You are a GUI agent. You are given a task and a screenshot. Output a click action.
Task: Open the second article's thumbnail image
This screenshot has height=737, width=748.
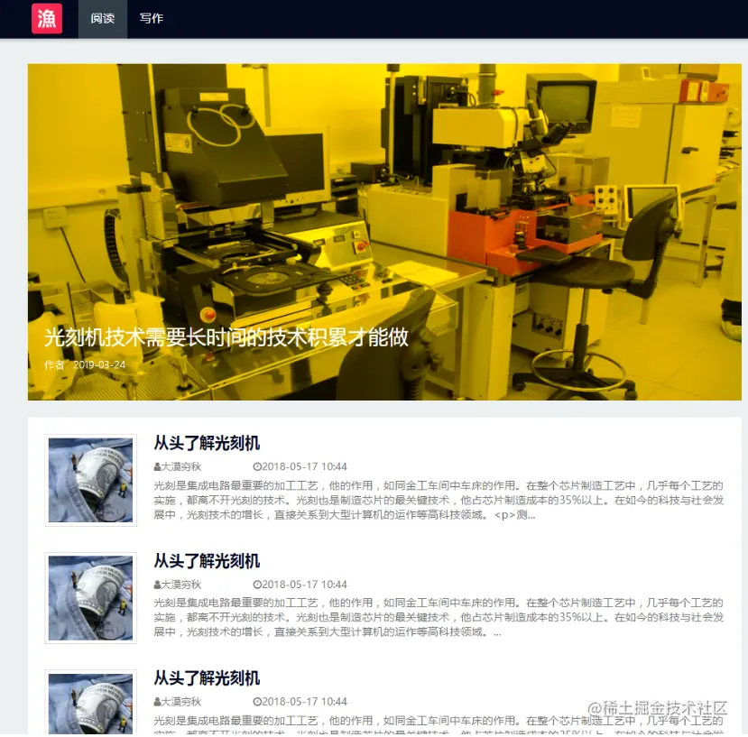click(90, 598)
